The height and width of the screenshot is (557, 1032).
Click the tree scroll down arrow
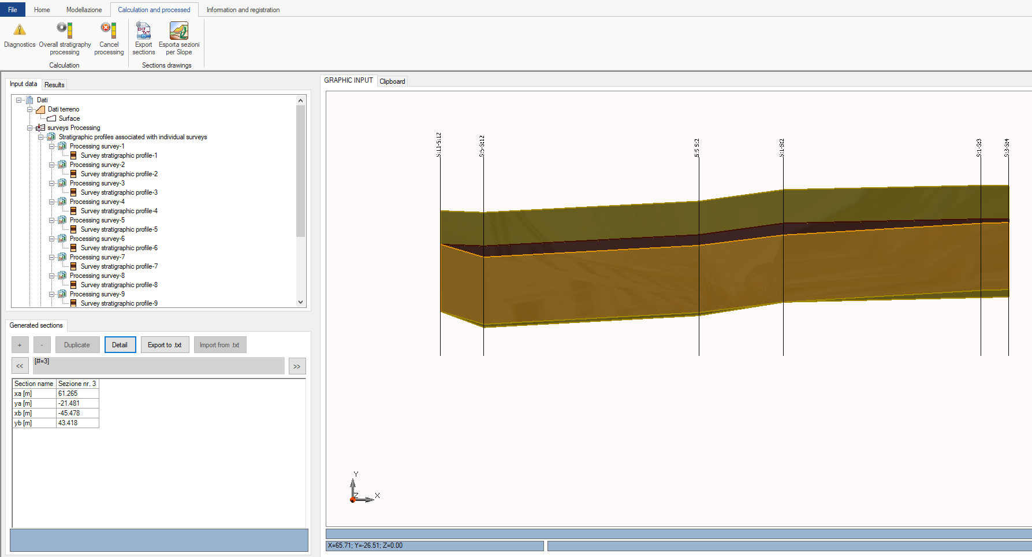pyautogui.click(x=300, y=302)
